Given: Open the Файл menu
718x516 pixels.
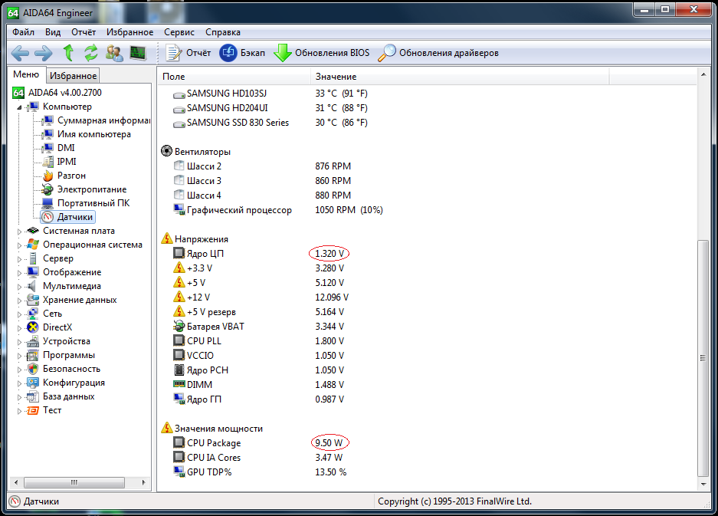Looking at the screenshot, I should tap(23, 32).
